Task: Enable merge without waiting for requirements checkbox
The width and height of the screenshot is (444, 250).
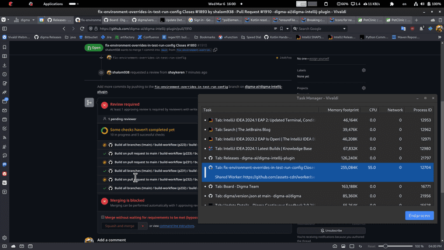Action: click(x=103, y=217)
